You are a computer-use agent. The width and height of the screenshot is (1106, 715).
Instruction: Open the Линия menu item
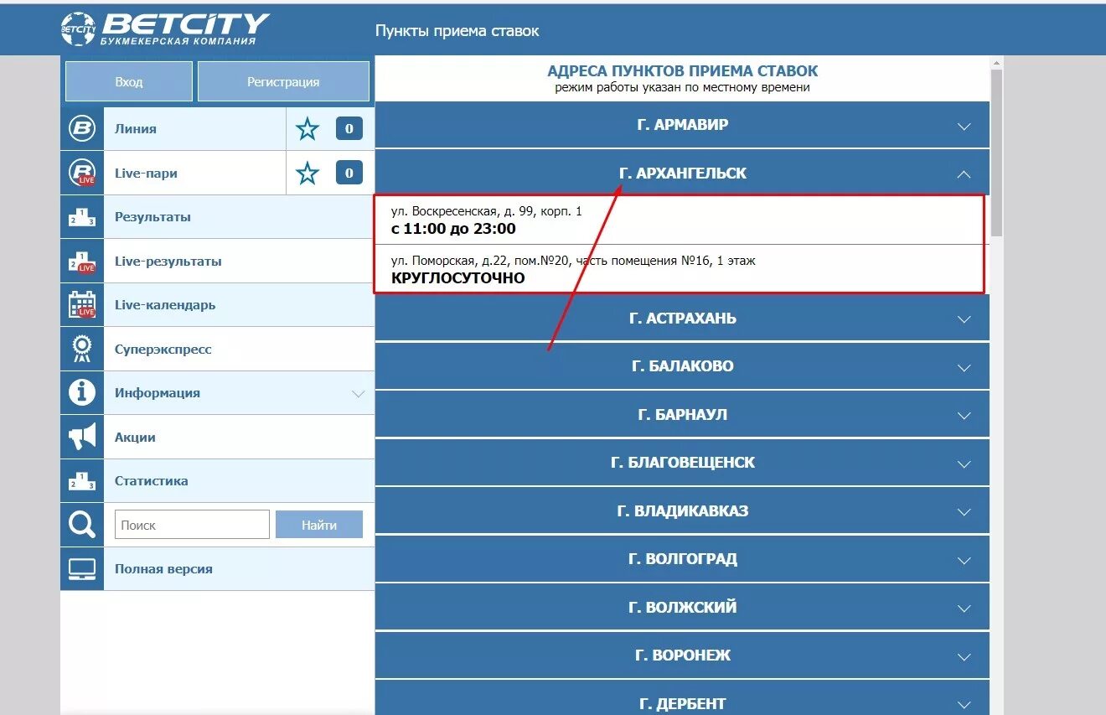tap(194, 129)
